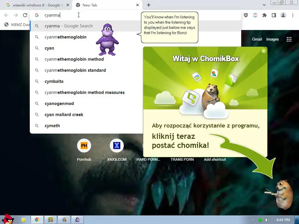The width and height of the screenshot is (299, 224).
Task: Open the Google apps grid
Action: point(289,39)
